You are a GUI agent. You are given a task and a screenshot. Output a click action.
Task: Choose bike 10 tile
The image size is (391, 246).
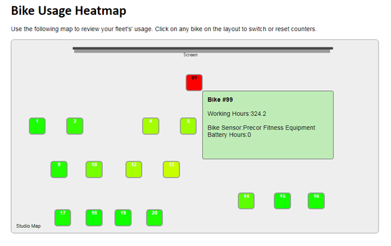point(94,169)
